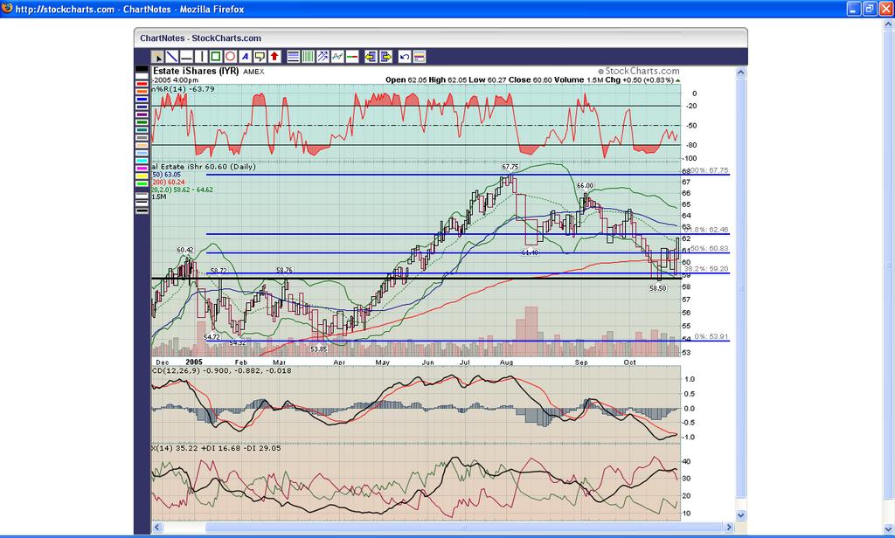
Task: Click the horizontal scrollbar left arrow
Action: (x=157, y=528)
